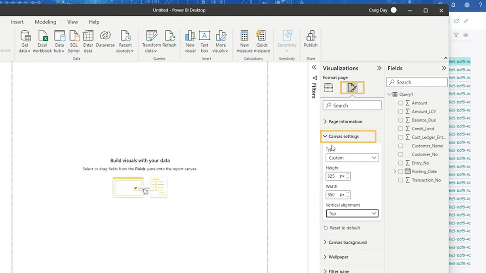Open the Dataverse connector

pos(105,39)
